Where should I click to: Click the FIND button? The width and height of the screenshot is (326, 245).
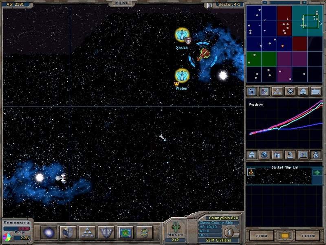tap(262, 236)
